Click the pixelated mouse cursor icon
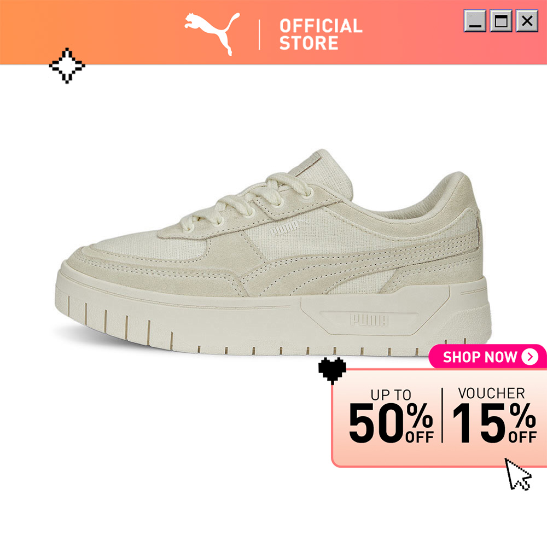Viewport: 547px width, 547px height. coord(518,474)
